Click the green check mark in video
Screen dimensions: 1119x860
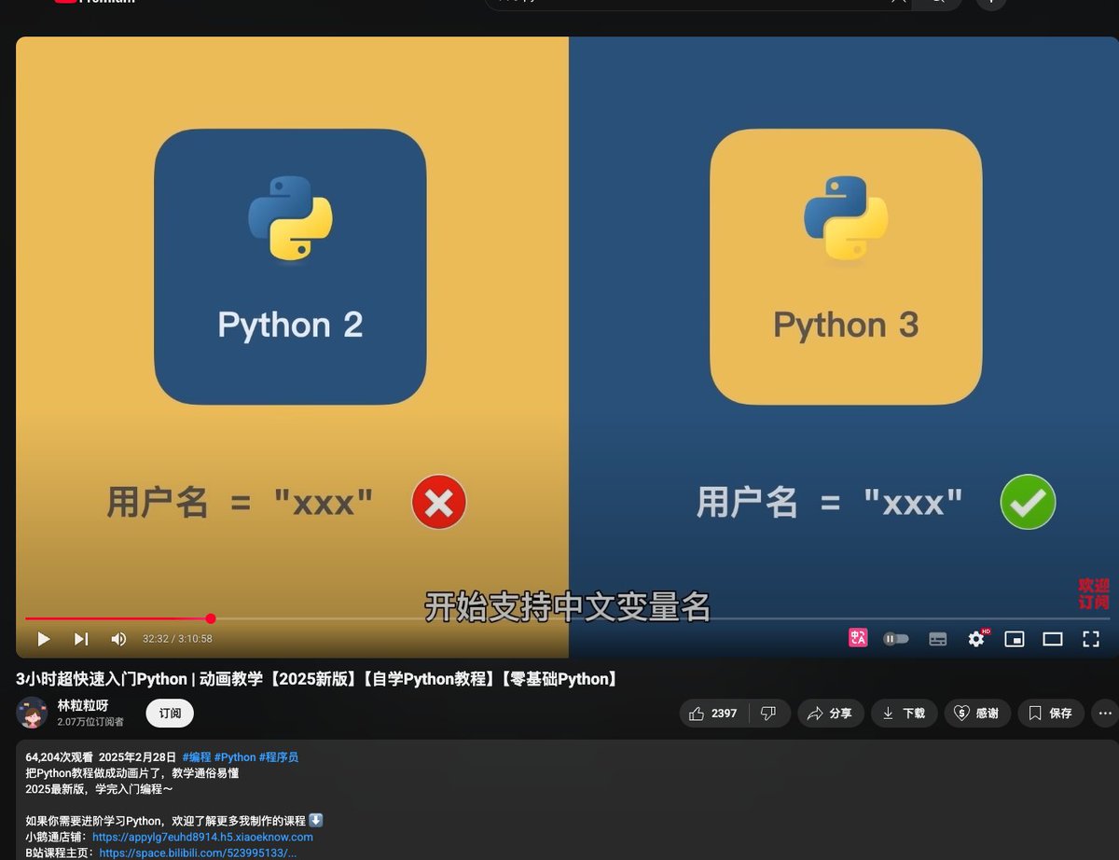(x=1028, y=502)
